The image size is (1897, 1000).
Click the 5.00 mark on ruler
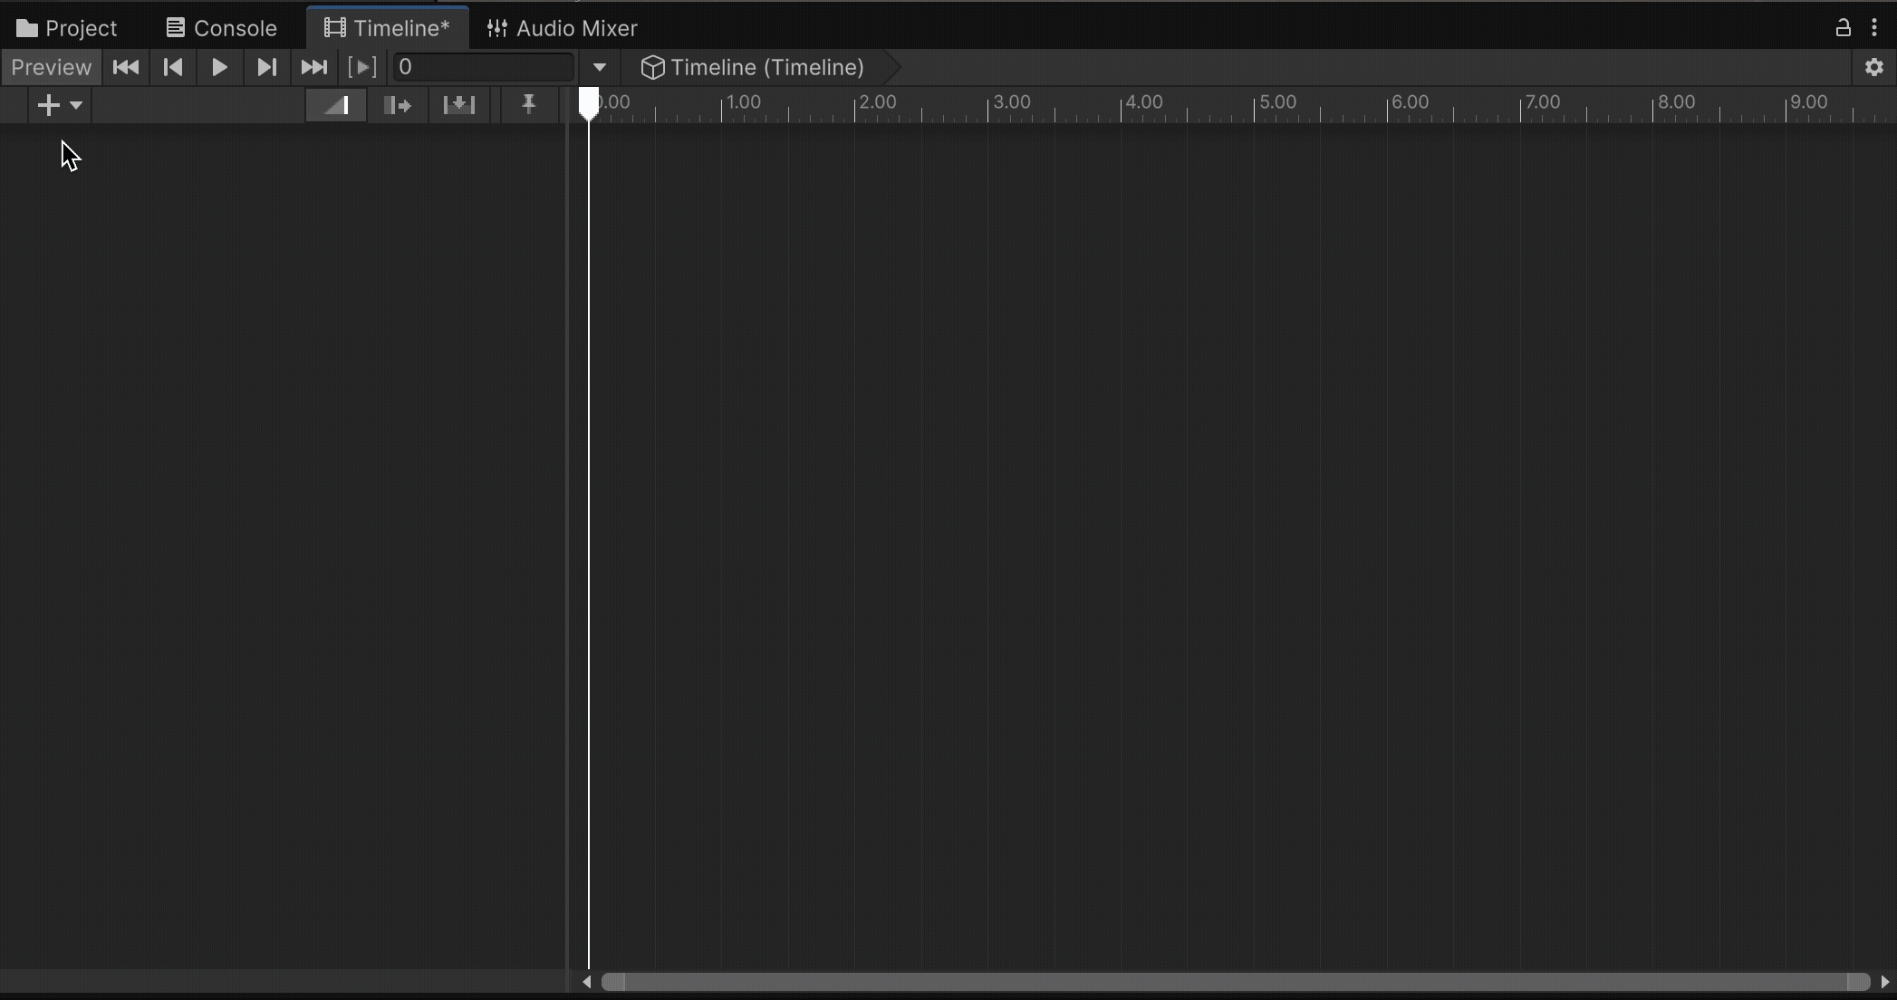point(1277,102)
